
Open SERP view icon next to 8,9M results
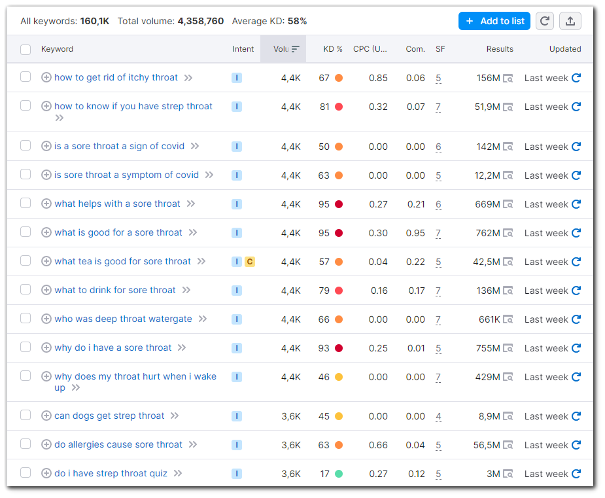pos(508,417)
